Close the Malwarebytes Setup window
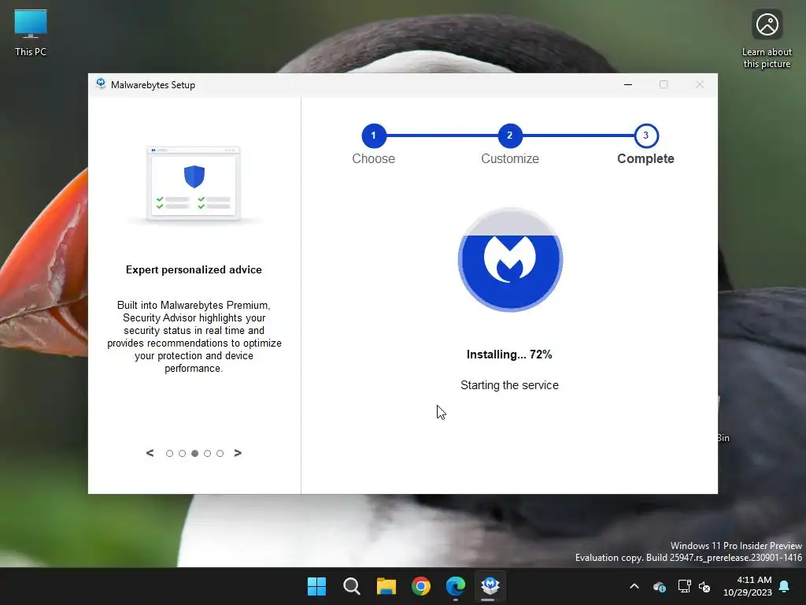This screenshot has height=605, width=806. pyautogui.click(x=700, y=84)
